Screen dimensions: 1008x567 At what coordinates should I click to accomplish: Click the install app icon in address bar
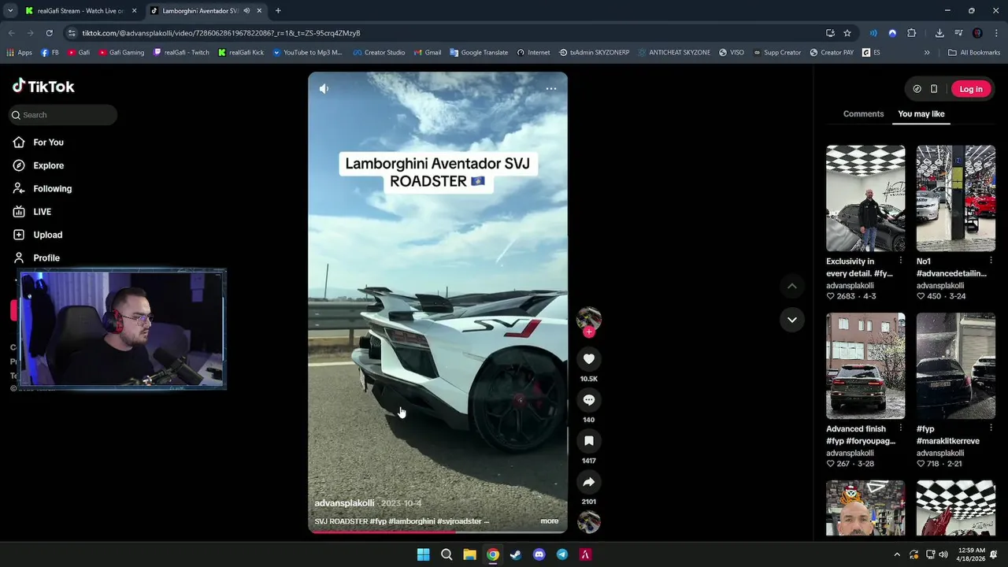pos(830,33)
